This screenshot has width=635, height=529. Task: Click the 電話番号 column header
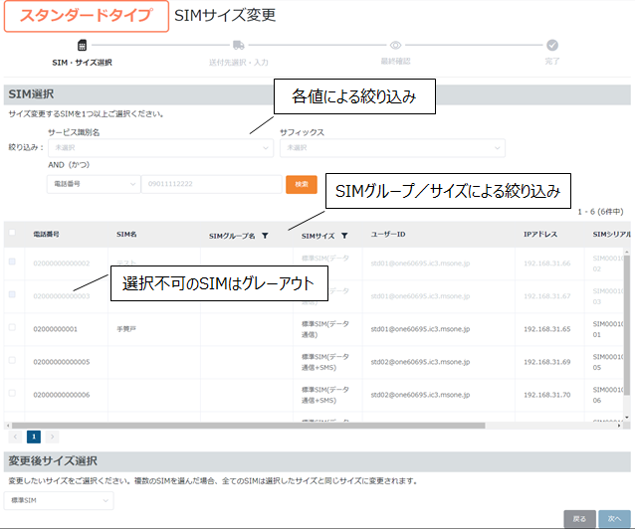pyautogui.click(x=46, y=234)
